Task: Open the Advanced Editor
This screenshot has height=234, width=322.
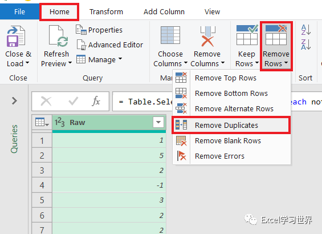Action: click(x=109, y=45)
